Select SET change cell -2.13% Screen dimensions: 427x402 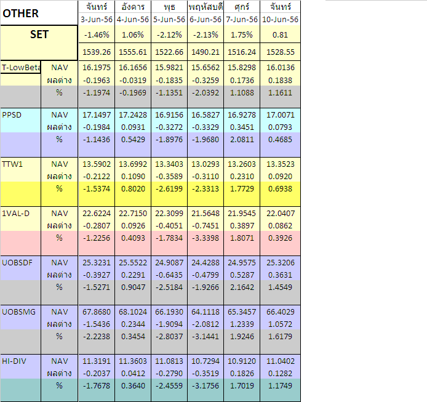[206, 34]
